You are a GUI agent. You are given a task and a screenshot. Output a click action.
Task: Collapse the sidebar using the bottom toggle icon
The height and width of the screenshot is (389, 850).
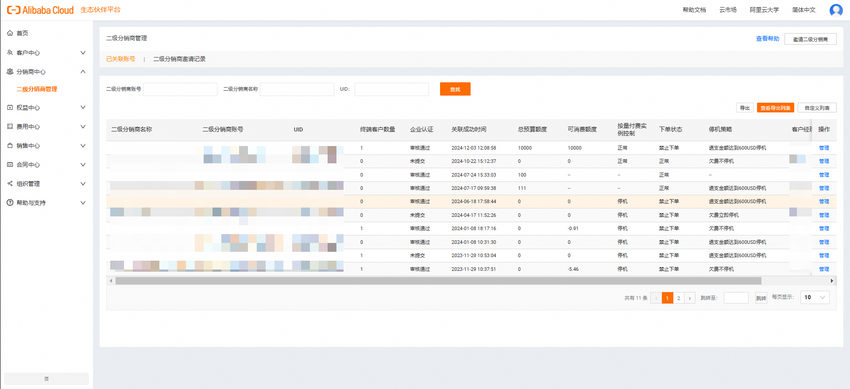coord(46,379)
